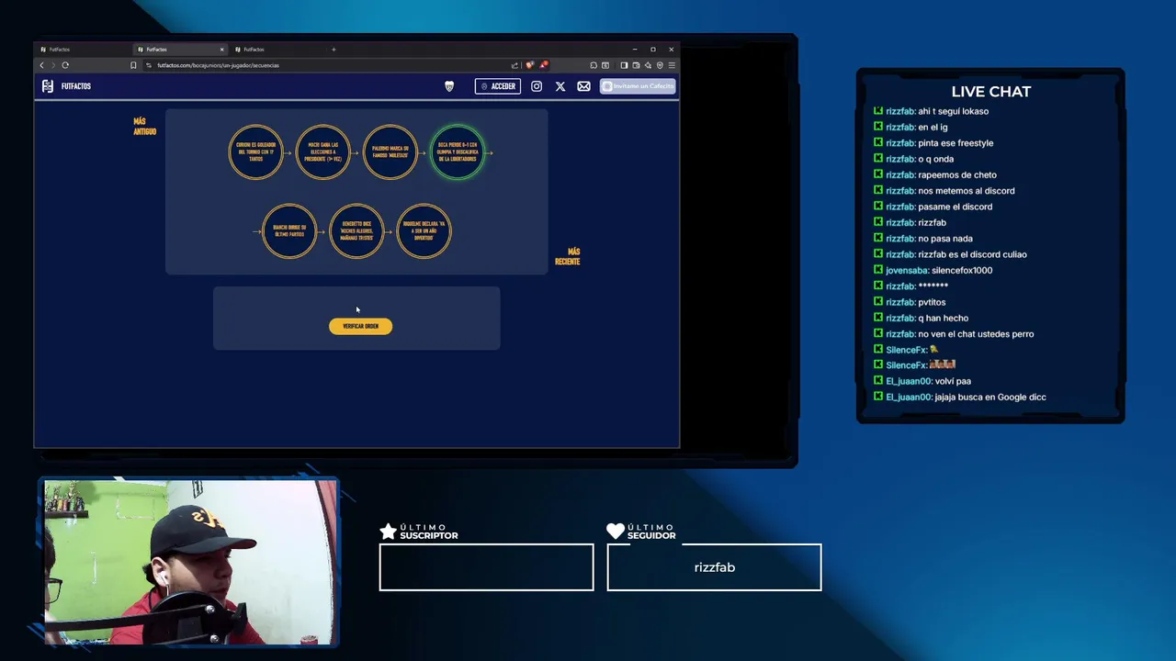The width and height of the screenshot is (1176, 661).
Task: Bookmark this page via the bookmark icon
Action: (x=133, y=65)
